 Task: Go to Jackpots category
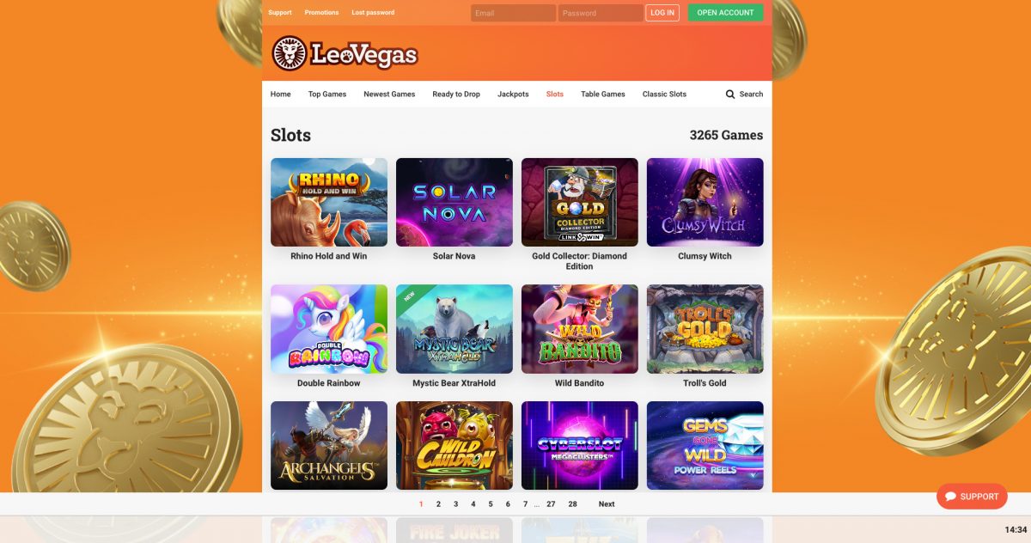tap(513, 95)
